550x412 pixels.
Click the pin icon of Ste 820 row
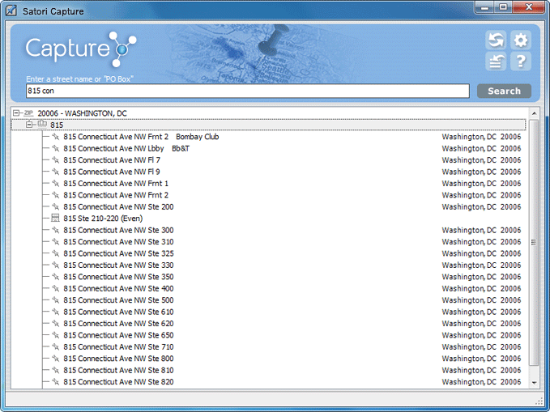tap(55, 381)
